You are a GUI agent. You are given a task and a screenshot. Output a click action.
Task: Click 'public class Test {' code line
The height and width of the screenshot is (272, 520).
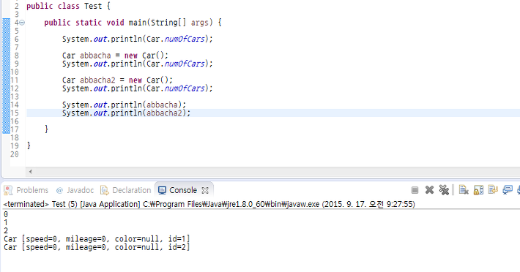pyautogui.click(x=68, y=6)
